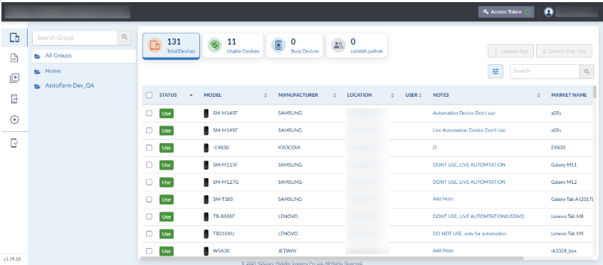Image resolution: width=603 pixels, height=265 pixels.
Task: Sort by the NOTES column arrows
Action: coord(538,95)
